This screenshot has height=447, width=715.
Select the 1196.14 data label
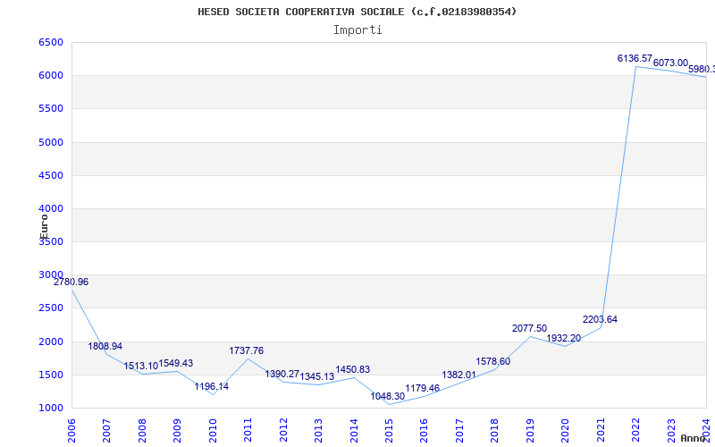(x=212, y=386)
